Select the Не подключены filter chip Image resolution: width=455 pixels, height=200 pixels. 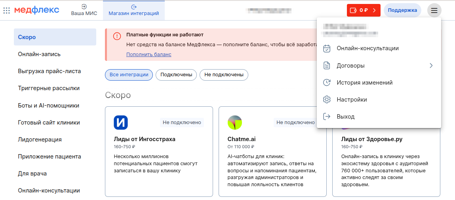(x=224, y=75)
